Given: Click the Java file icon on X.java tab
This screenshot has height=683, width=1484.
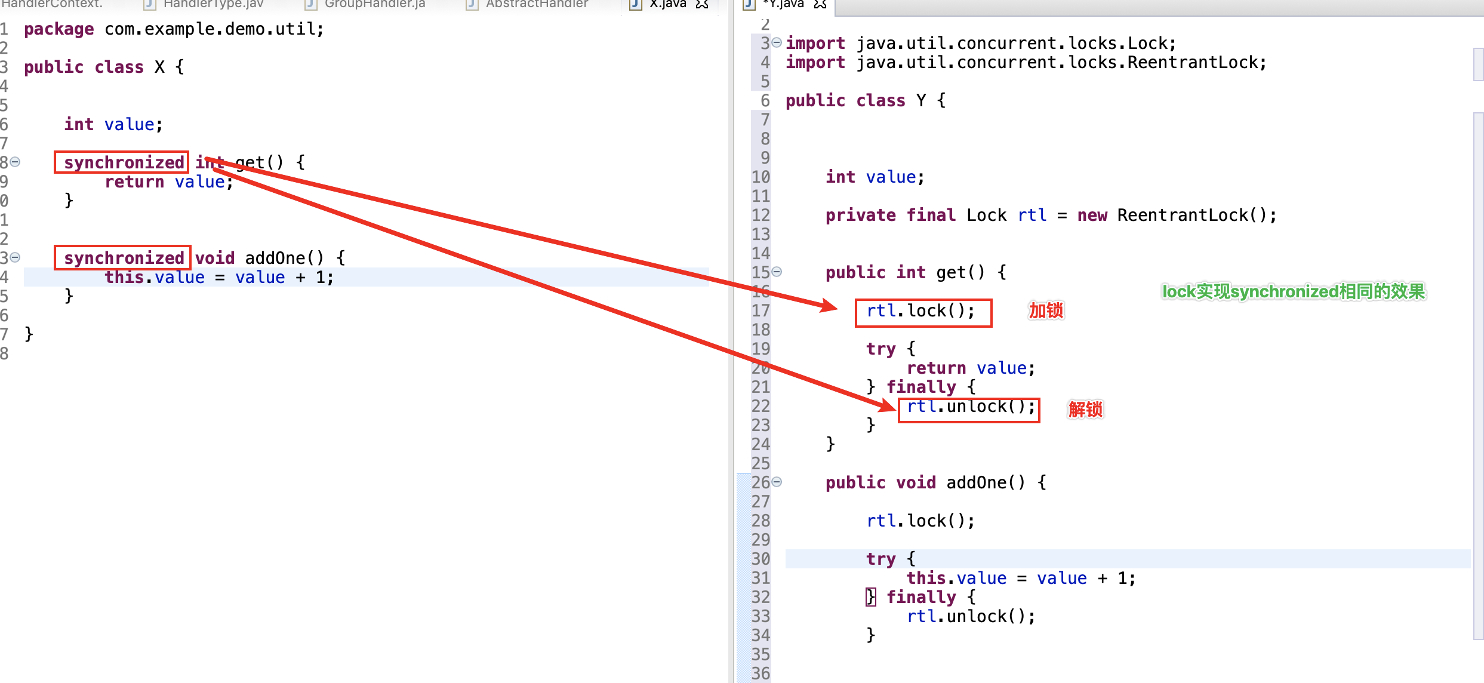Looking at the screenshot, I should coord(636,5).
